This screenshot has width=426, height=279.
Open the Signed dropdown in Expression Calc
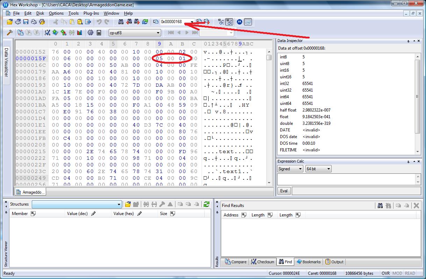(290, 169)
